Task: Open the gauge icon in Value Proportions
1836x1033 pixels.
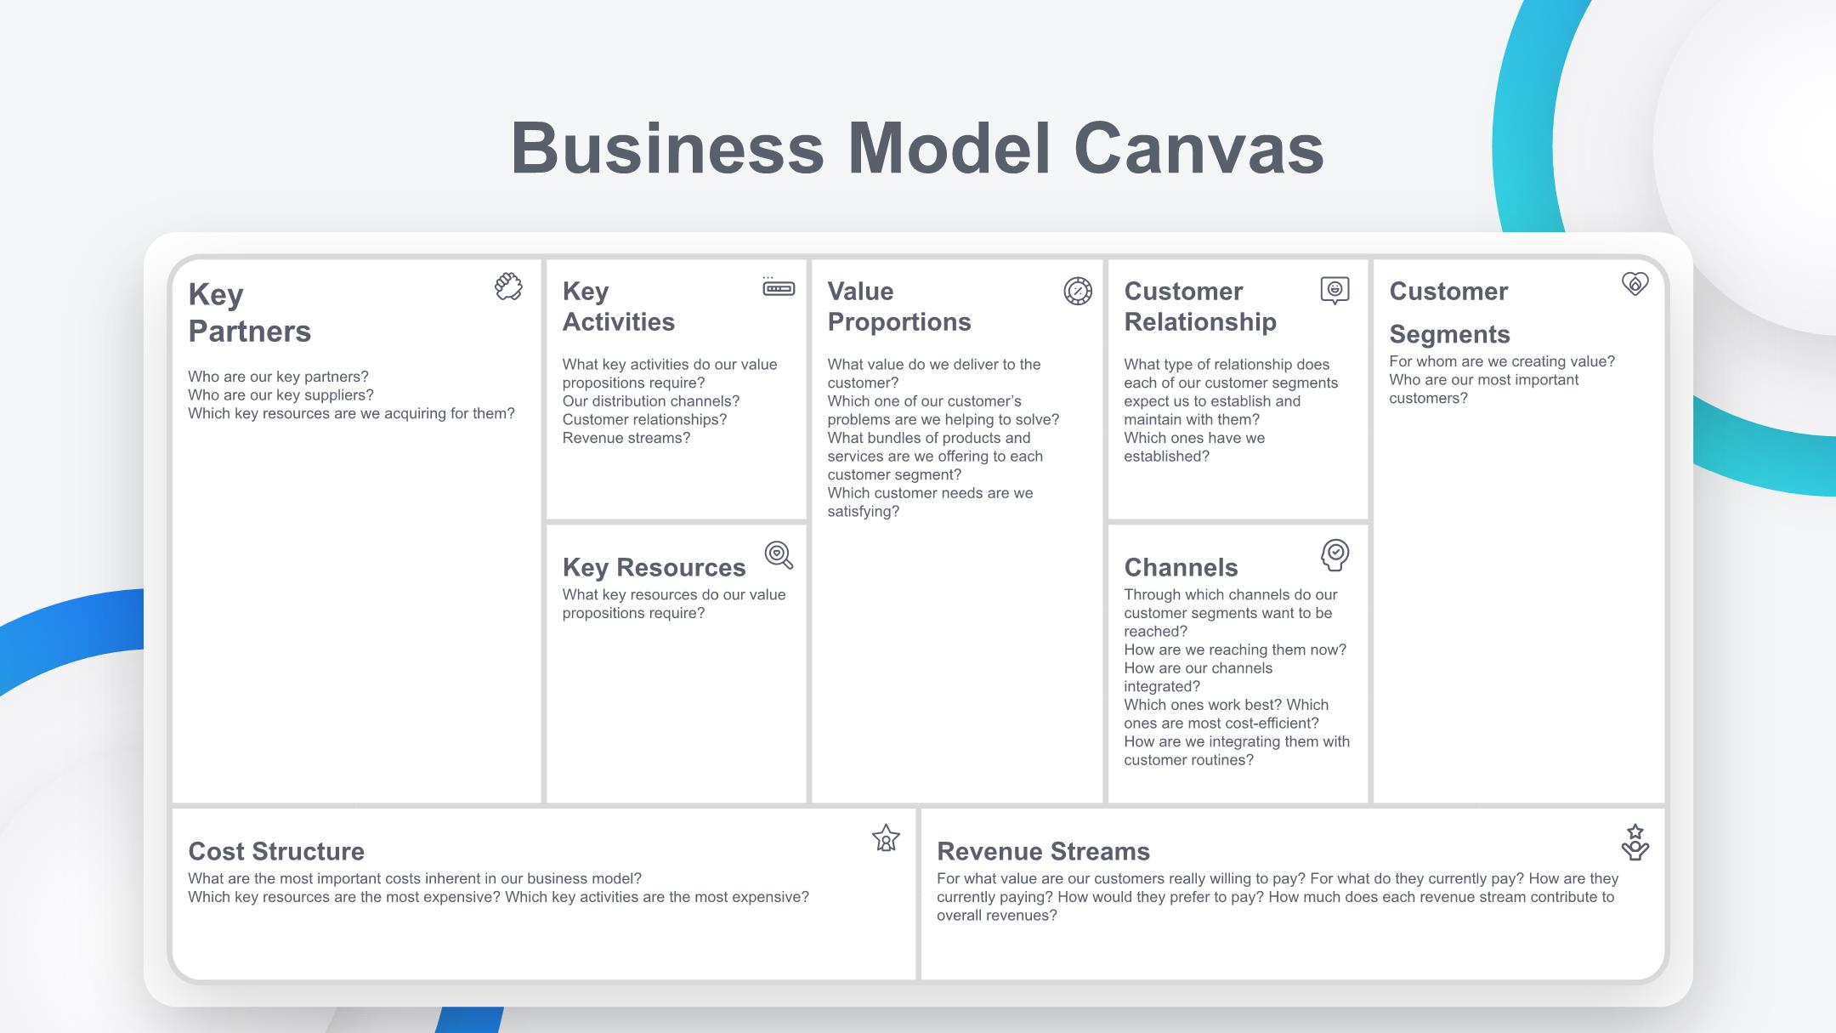Action: pos(1077,290)
